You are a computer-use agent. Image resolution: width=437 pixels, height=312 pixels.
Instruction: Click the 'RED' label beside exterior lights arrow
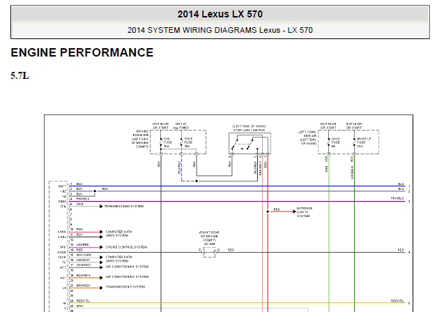[x=277, y=209]
